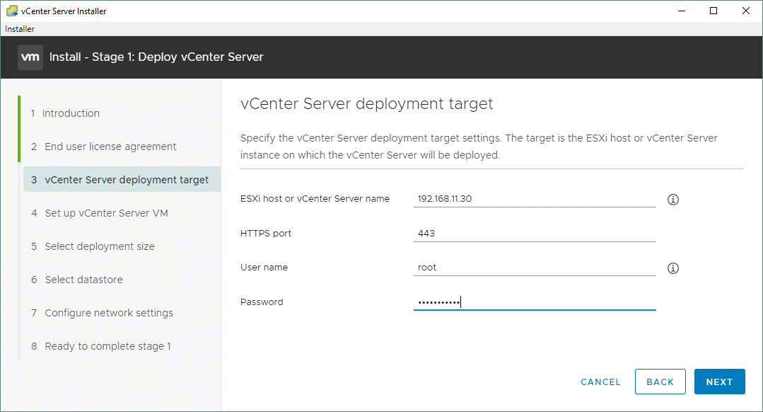The height and width of the screenshot is (412, 763).
Task: Click the vCenter Server Installer title bar icon
Action: coord(11,11)
